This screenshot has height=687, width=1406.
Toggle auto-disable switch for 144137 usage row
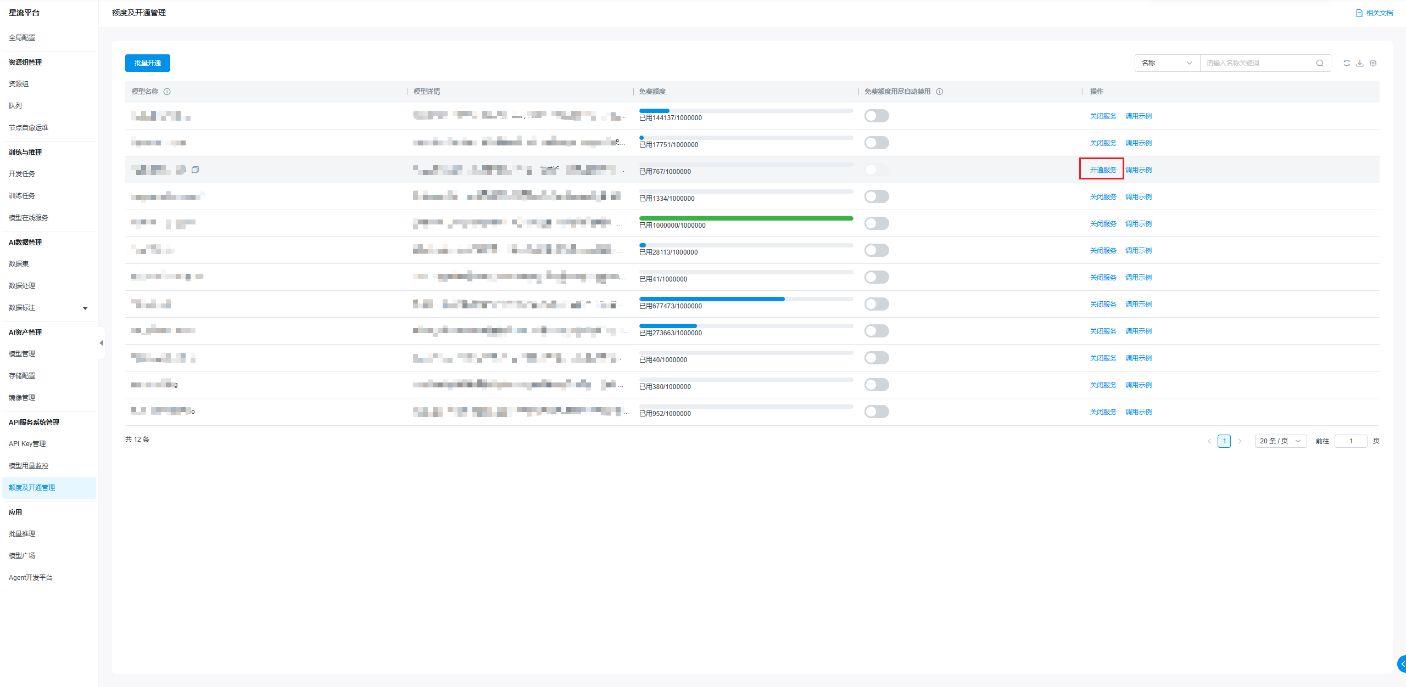[x=876, y=116]
